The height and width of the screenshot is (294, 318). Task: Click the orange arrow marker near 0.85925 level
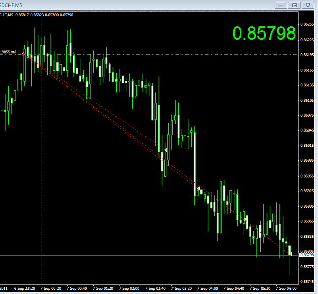pyautogui.click(x=199, y=188)
